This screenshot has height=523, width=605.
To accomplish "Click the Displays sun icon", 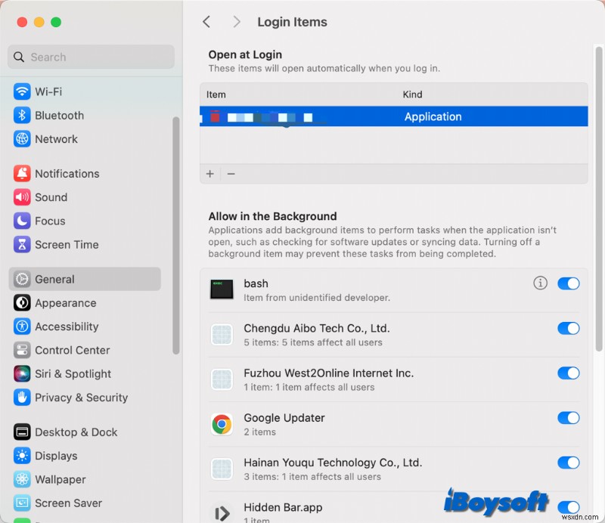I will 22,456.
